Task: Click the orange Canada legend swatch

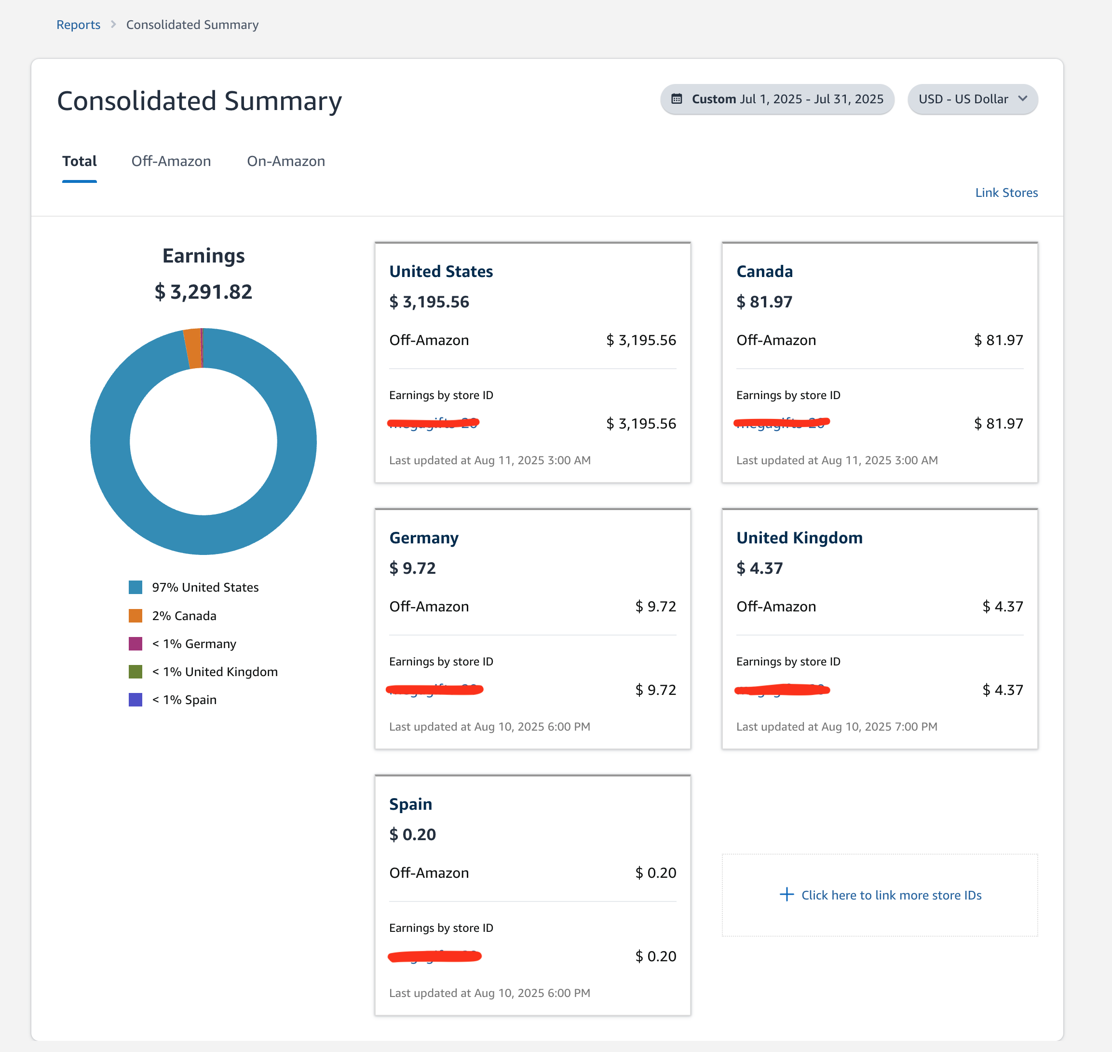Action: click(135, 616)
